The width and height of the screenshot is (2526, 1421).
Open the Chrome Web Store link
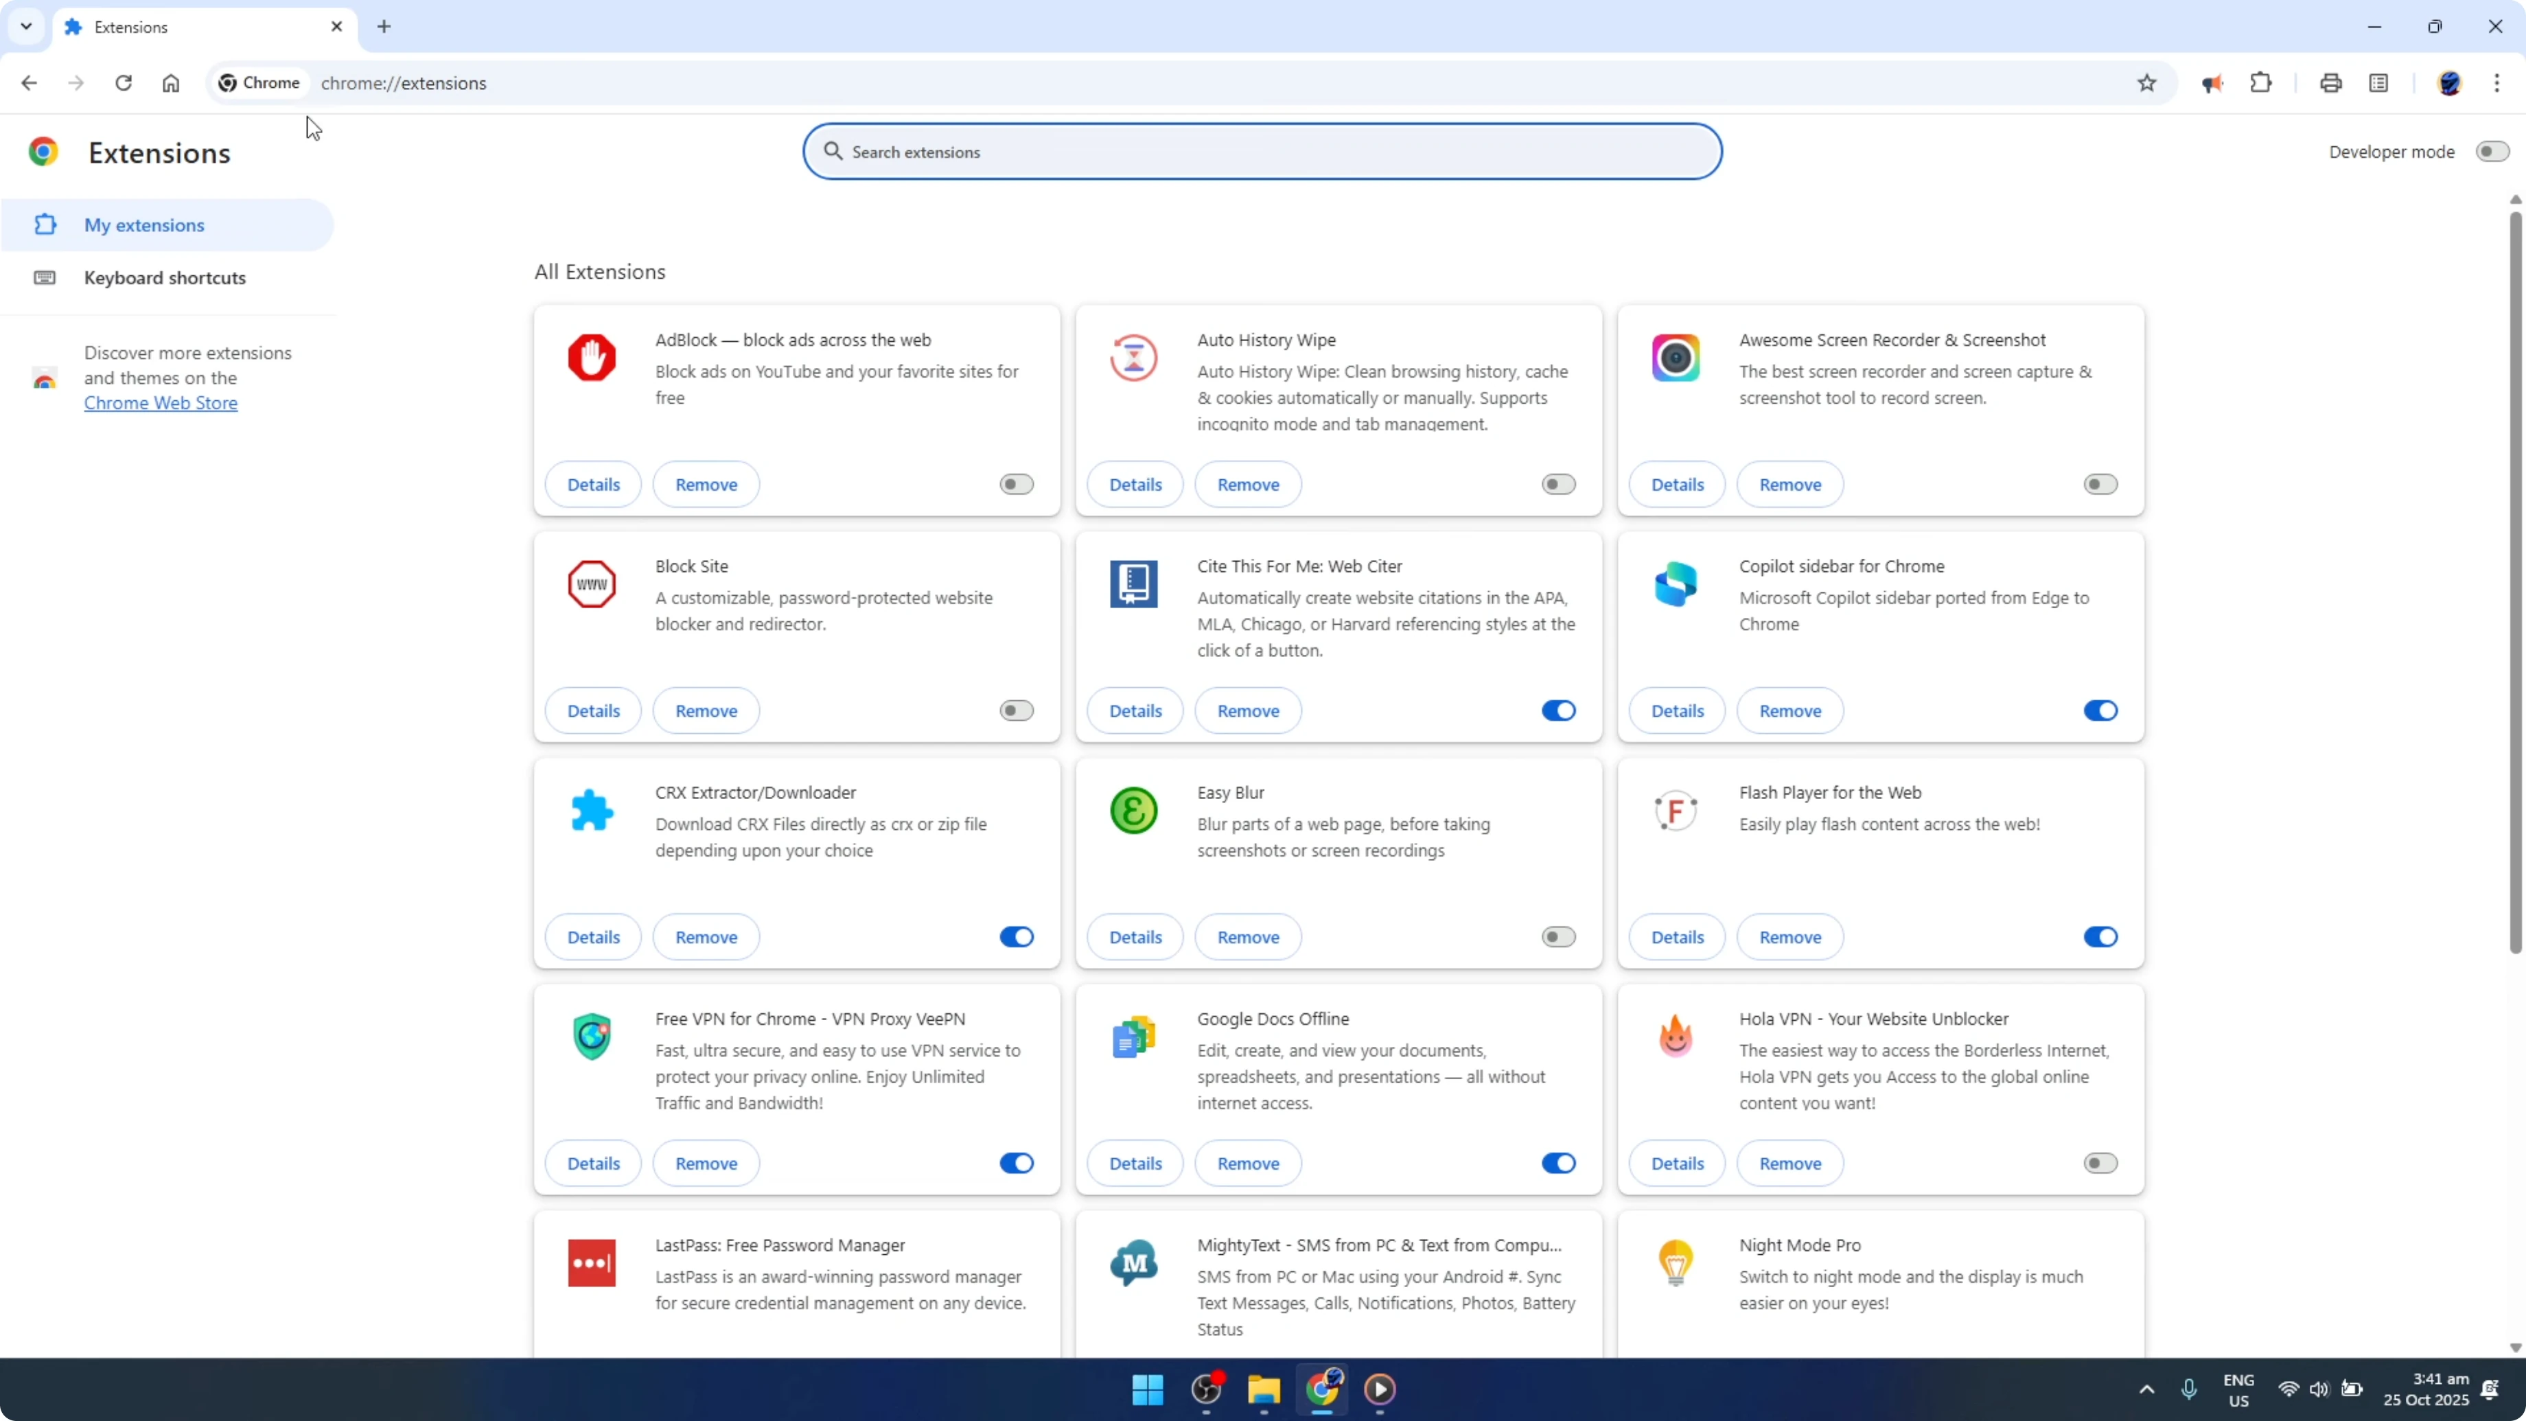[x=161, y=402]
